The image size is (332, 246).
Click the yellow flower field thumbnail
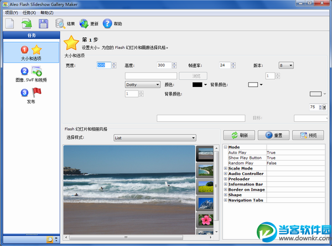click(205, 187)
